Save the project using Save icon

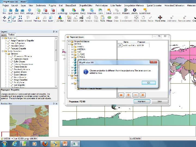pyautogui.click(x=16, y=11)
